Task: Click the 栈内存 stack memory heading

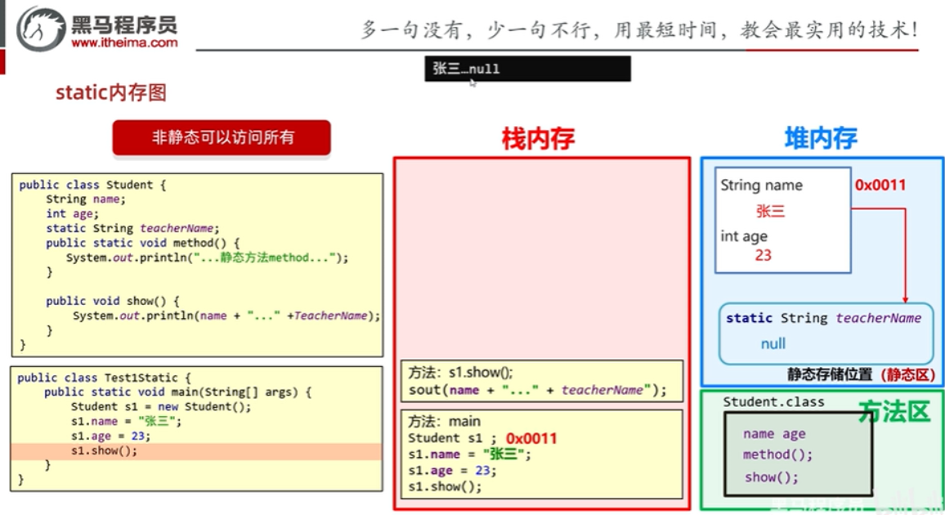Action: click(x=537, y=138)
